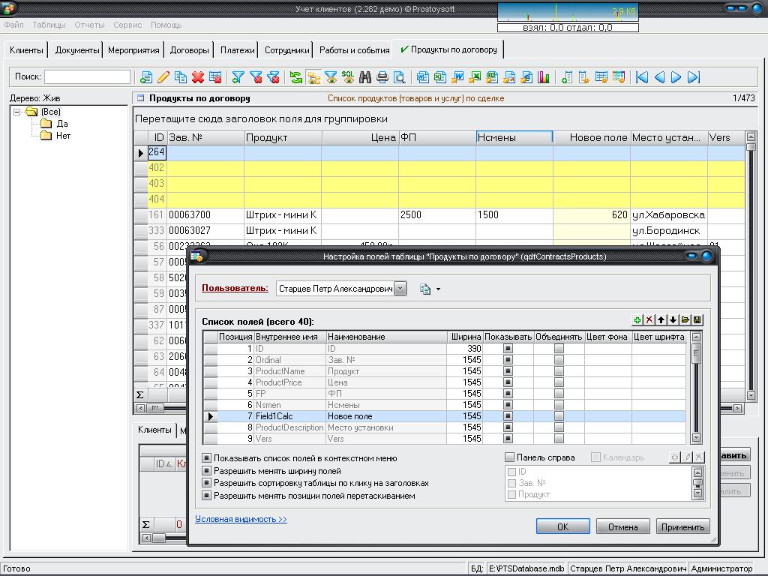The height and width of the screenshot is (576, 768).
Task: Click the red X delete record icon
Action: (x=198, y=77)
